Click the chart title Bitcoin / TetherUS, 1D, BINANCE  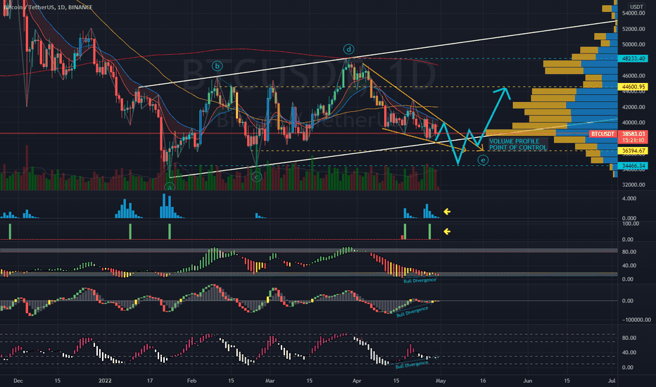coord(48,7)
